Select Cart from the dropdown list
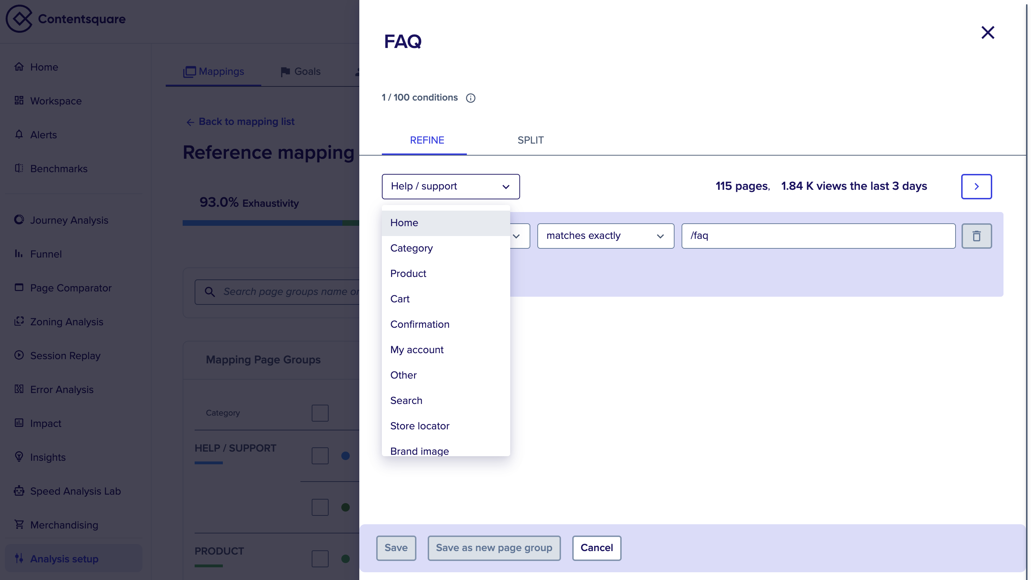This screenshot has width=1031, height=580. (x=446, y=299)
